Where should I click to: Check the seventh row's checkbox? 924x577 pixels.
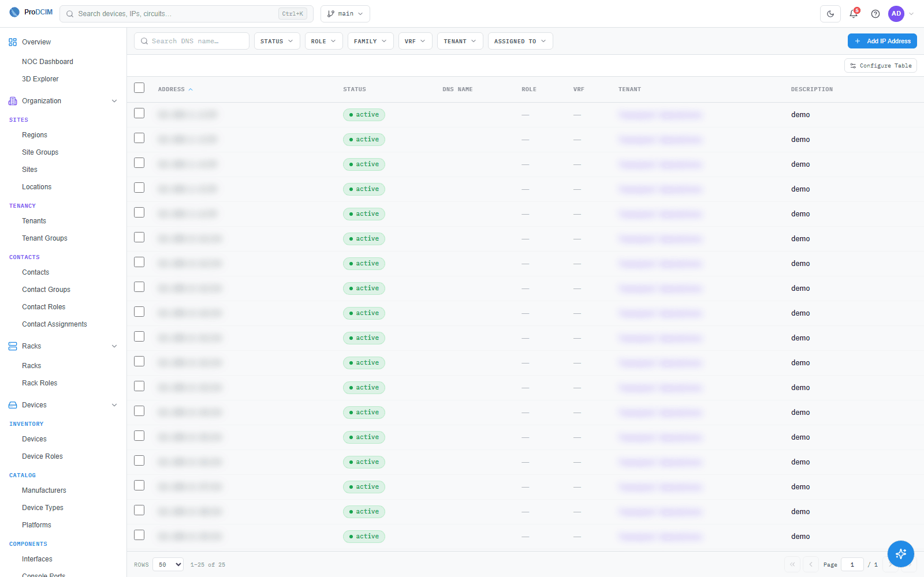pos(139,262)
